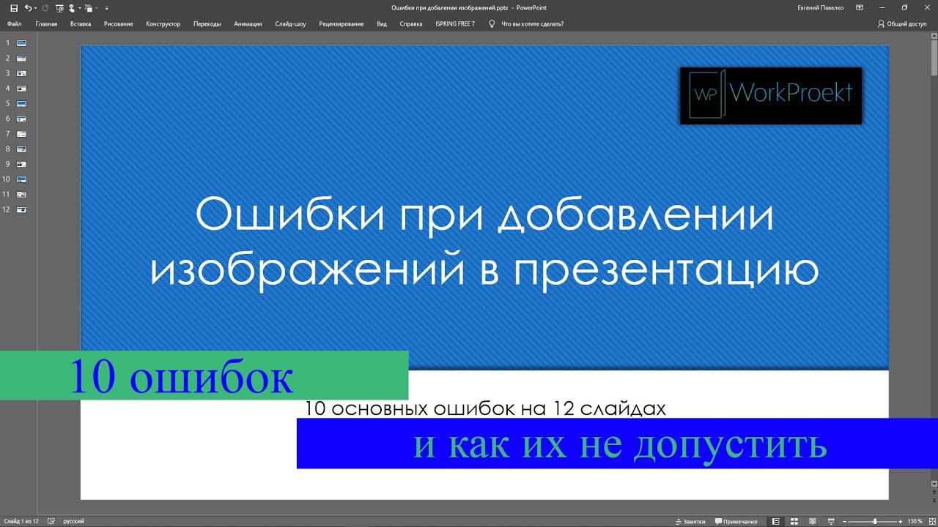
Task: Click the previous slide double-arrow below the scrollbar
Action: click(934, 493)
